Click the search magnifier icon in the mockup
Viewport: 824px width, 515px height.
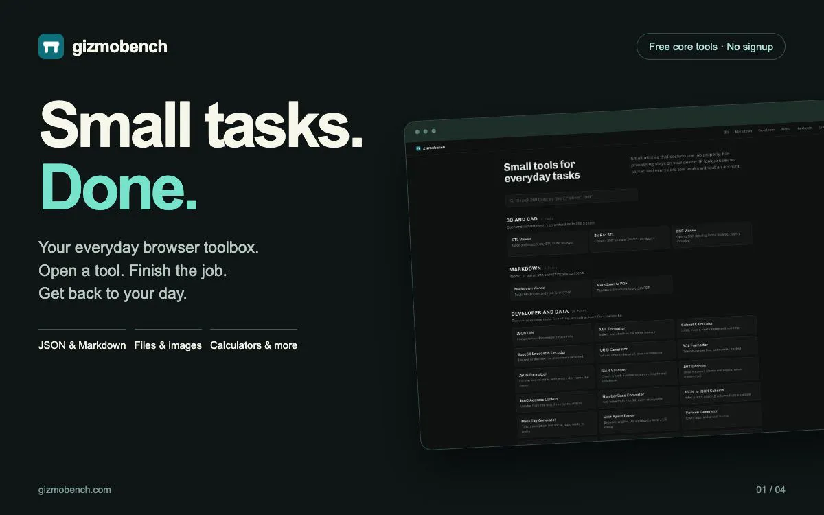tap(512, 201)
